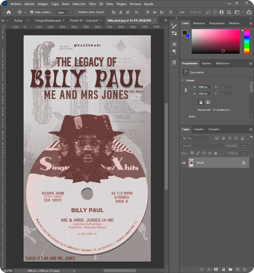
Task: Hide the Fondo layer eye icon
Action: [x=184, y=163]
